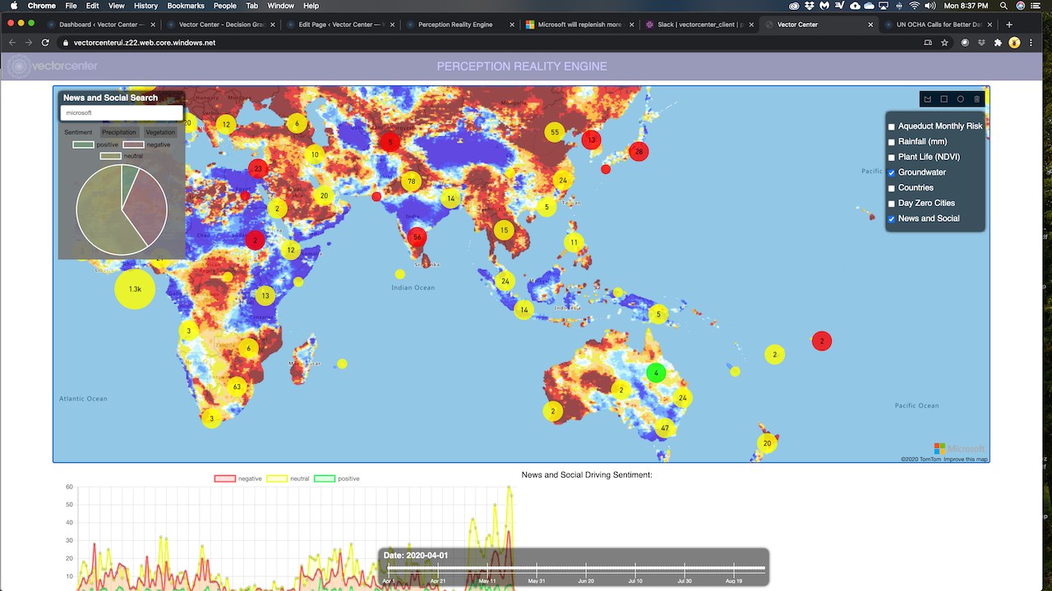Reload the page with browser refresh icon
The width and height of the screenshot is (1052, 591).
coord(46,42)
